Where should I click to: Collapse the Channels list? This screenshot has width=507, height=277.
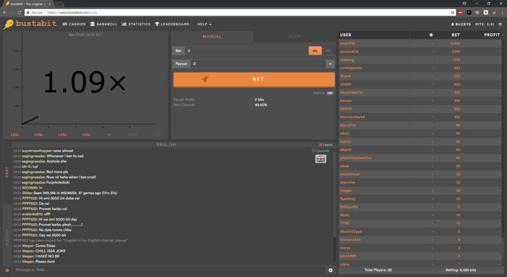pos(320,150)
